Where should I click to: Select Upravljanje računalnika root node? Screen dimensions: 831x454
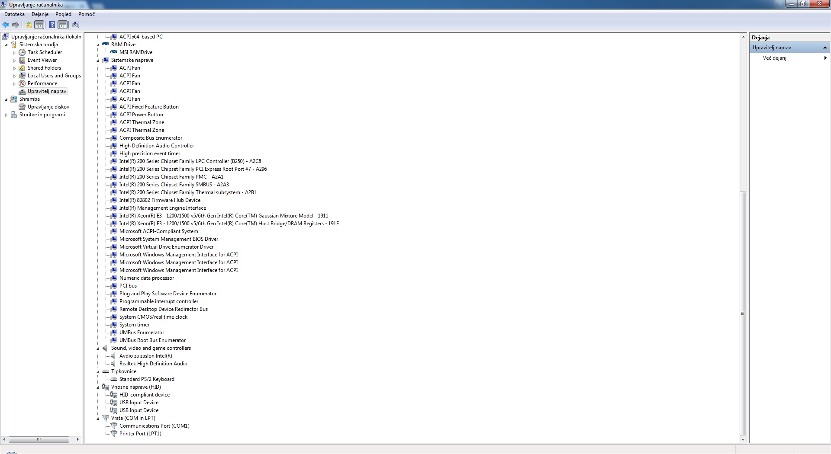pyautogui.click(x=46, y=37)
